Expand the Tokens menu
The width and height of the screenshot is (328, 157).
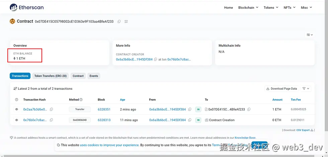tap(271, 8)
